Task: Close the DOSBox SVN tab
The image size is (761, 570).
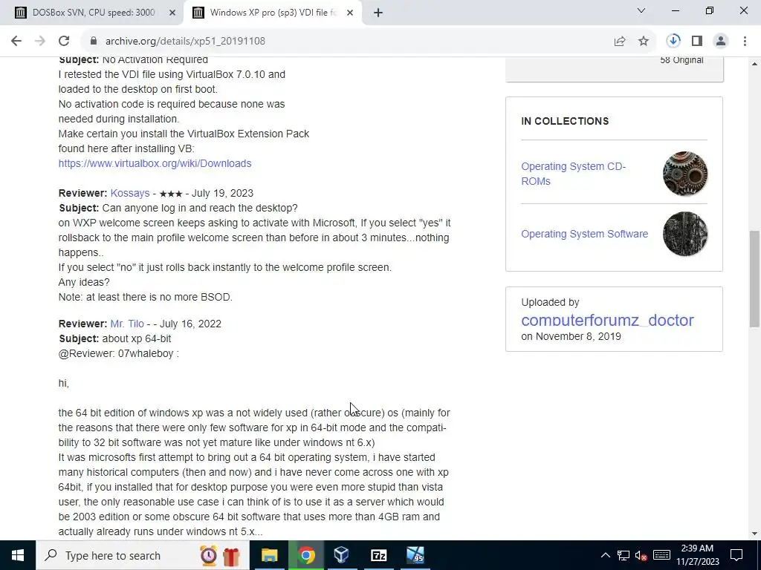Action: [172, 13]
